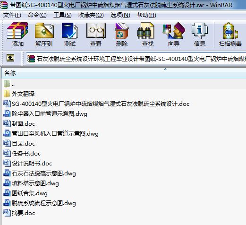Click DWG icon of 除尘器入口前管道示意图.dwg

click(x=7, y=113)
